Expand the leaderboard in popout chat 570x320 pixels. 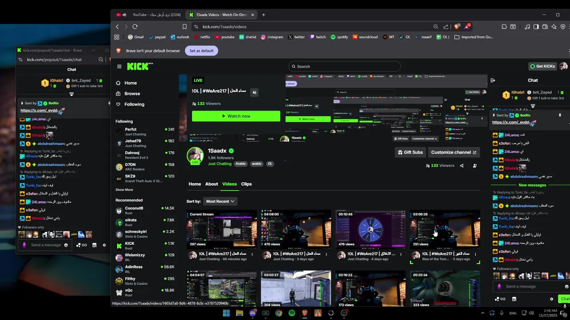click(71, 94)
